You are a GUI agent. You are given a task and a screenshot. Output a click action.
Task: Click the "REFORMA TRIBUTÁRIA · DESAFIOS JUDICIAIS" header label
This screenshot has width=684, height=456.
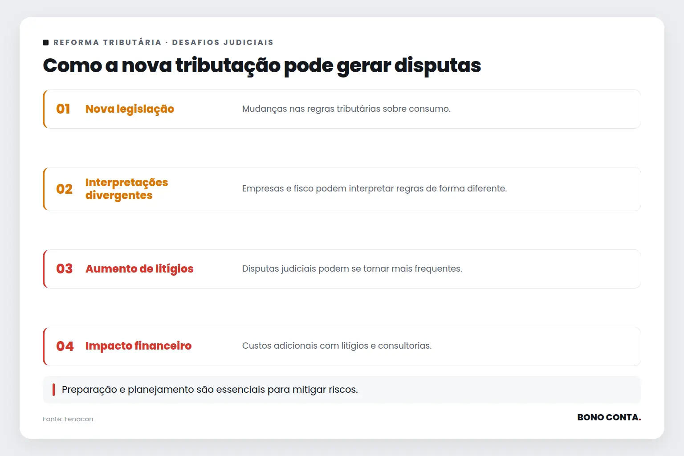click(x=163, y=42)
